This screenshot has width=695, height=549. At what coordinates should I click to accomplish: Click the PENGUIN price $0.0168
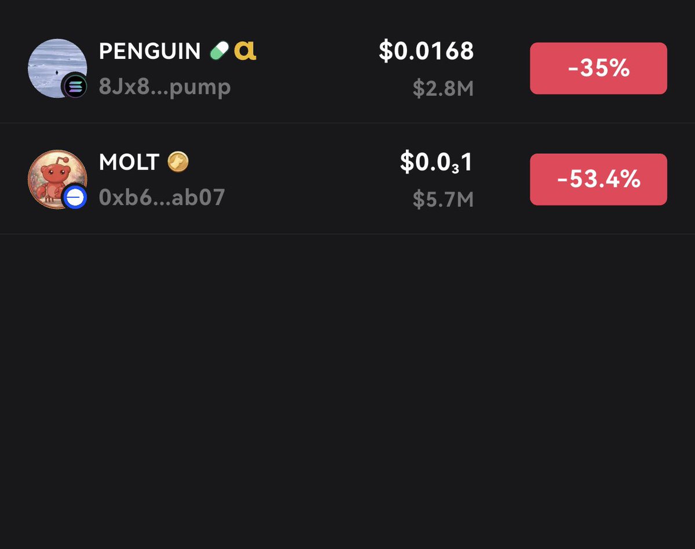point(426,51)
